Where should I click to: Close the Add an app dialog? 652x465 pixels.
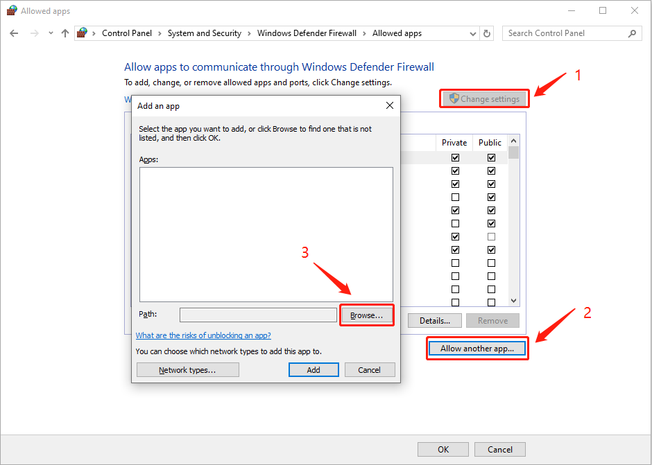pos(390,105)
